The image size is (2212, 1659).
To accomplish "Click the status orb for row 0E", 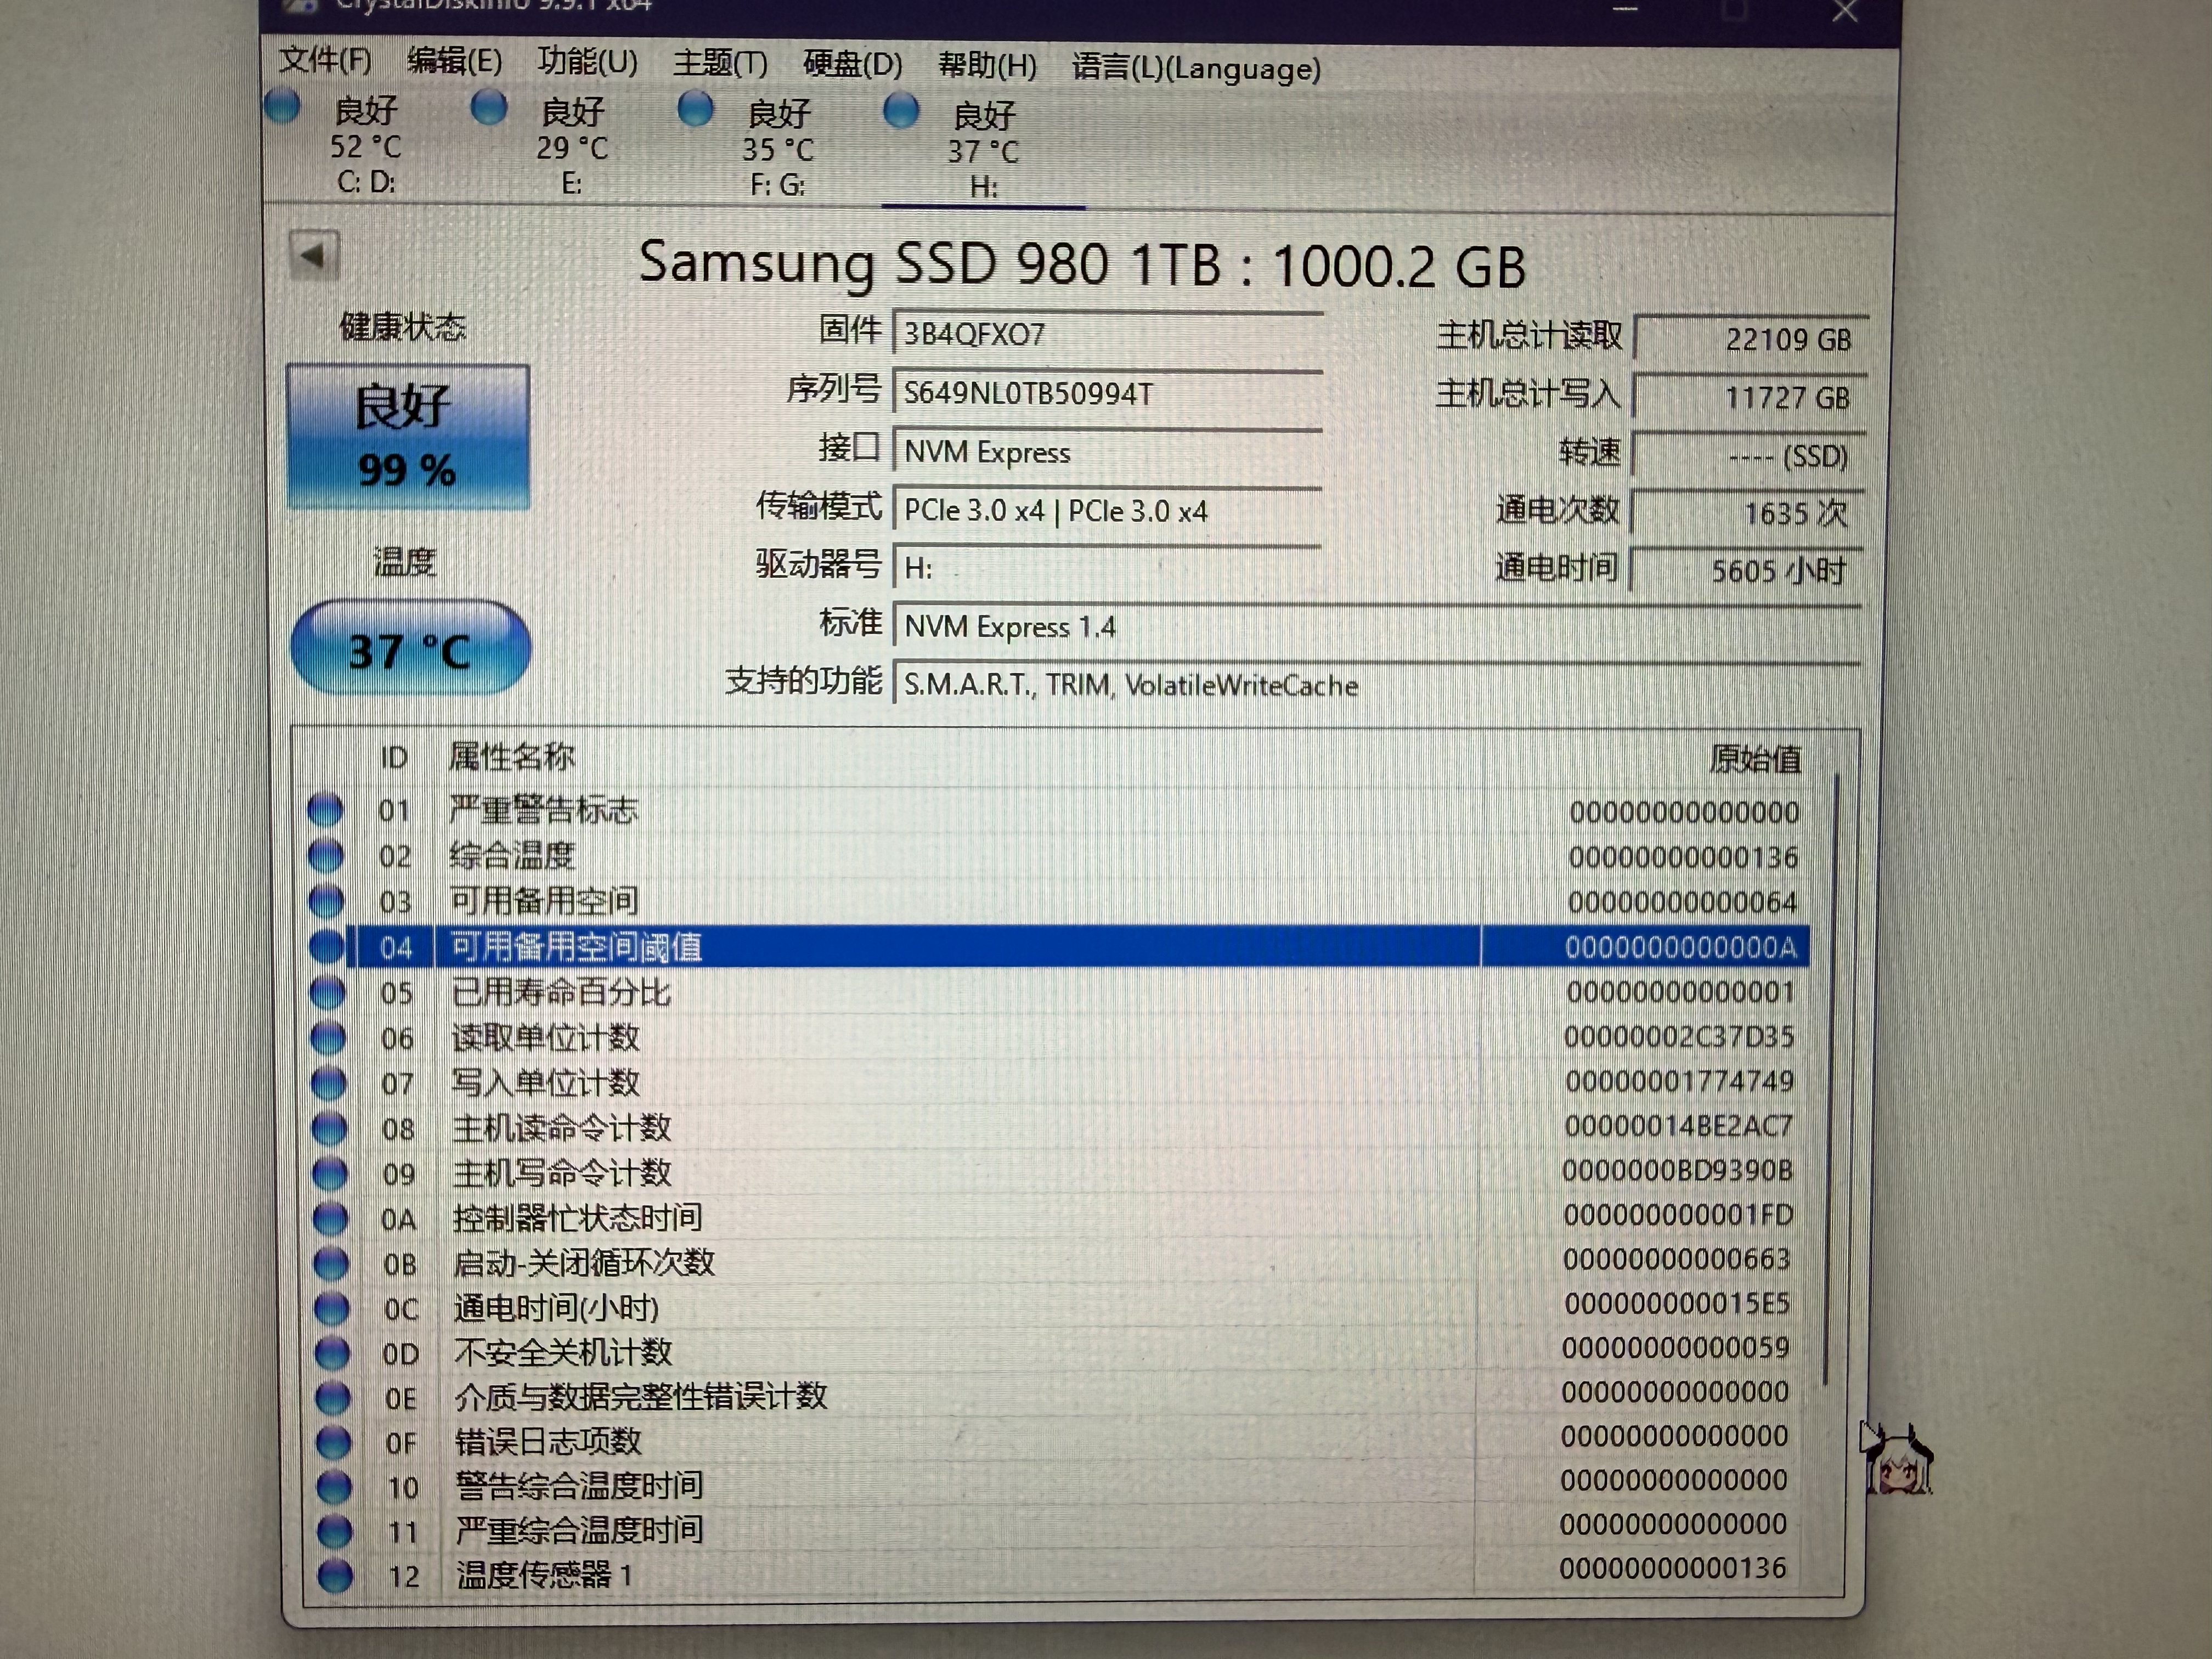I will tap(332, 1397).
